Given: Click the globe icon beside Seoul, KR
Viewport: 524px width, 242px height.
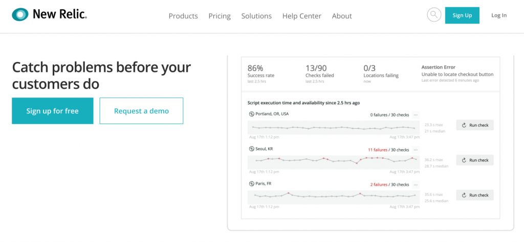Looking at the screenshot, I should pyautogui.click(x=251, y=149).
